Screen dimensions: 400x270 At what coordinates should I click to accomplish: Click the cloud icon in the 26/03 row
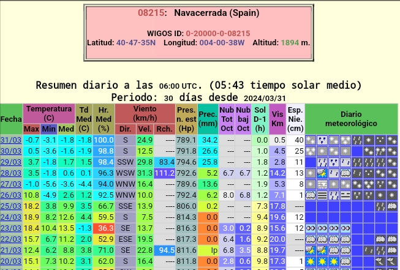311,195
